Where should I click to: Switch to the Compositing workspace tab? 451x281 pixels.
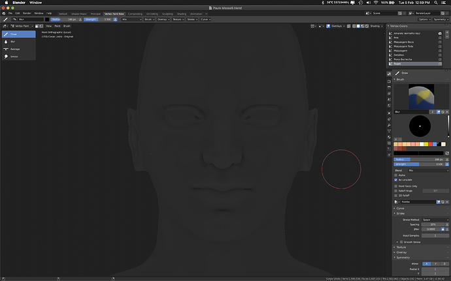coord(135,14)
